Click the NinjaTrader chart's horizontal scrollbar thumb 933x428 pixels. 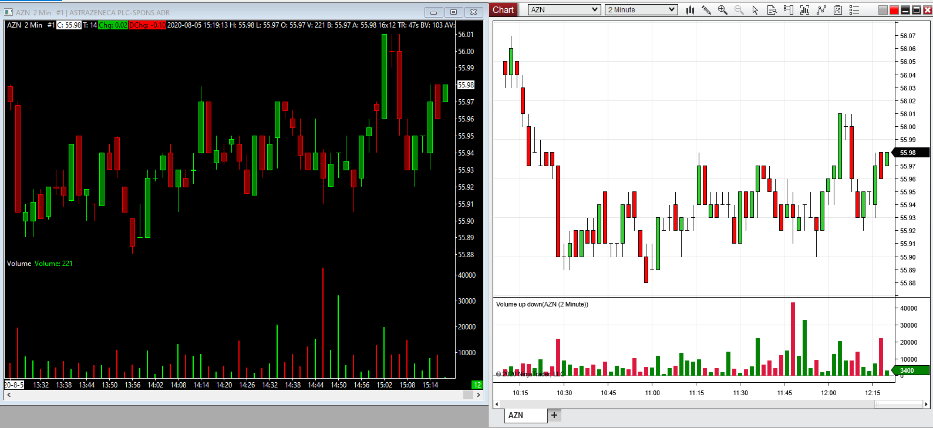coord(898,404)
